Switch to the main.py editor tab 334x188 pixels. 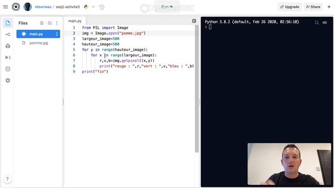[75, 21]
